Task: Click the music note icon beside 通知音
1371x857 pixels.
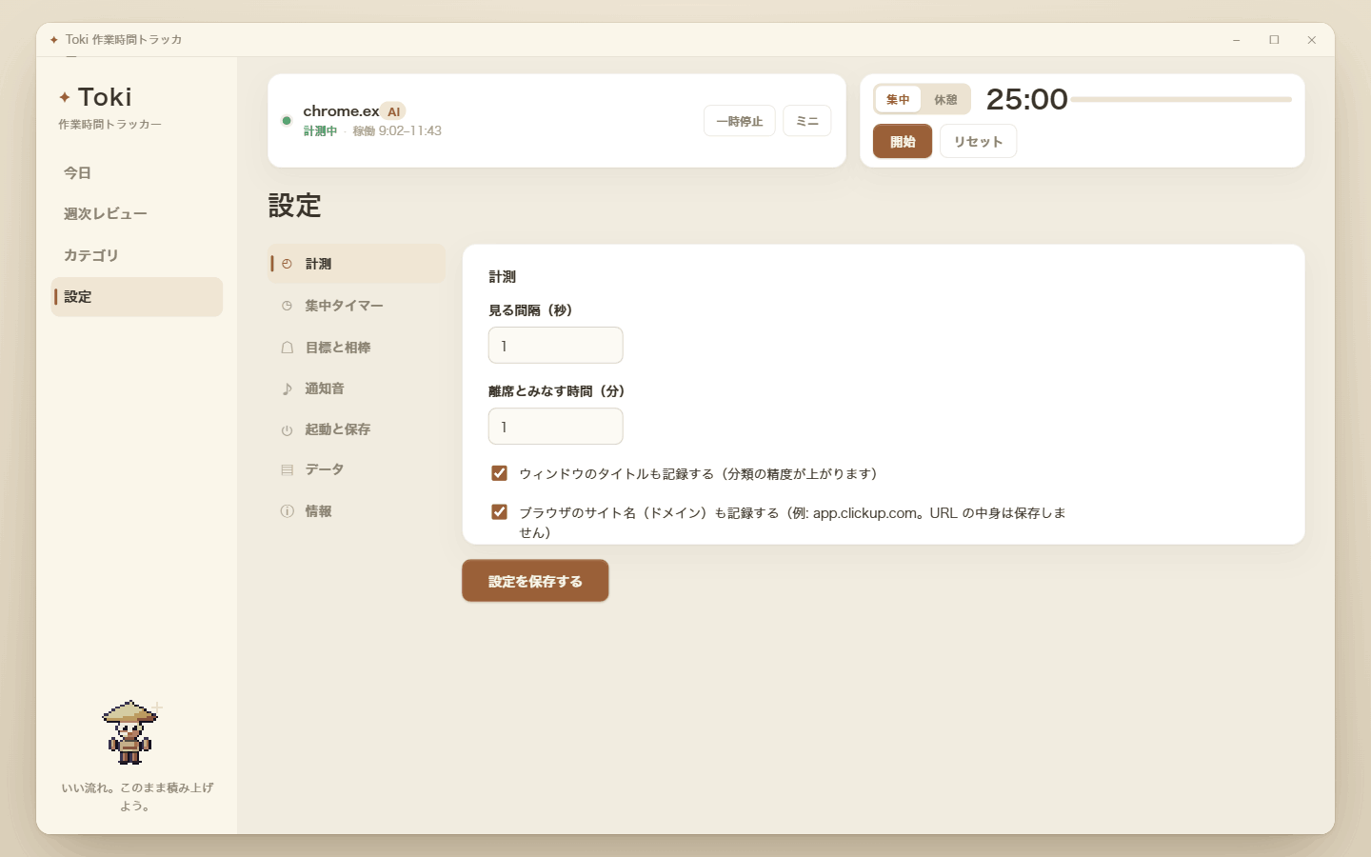Action: [287, 389]
